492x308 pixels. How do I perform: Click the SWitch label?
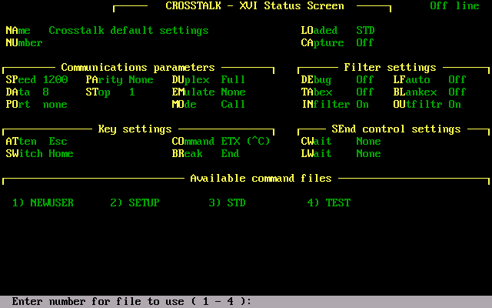(24, 154)
